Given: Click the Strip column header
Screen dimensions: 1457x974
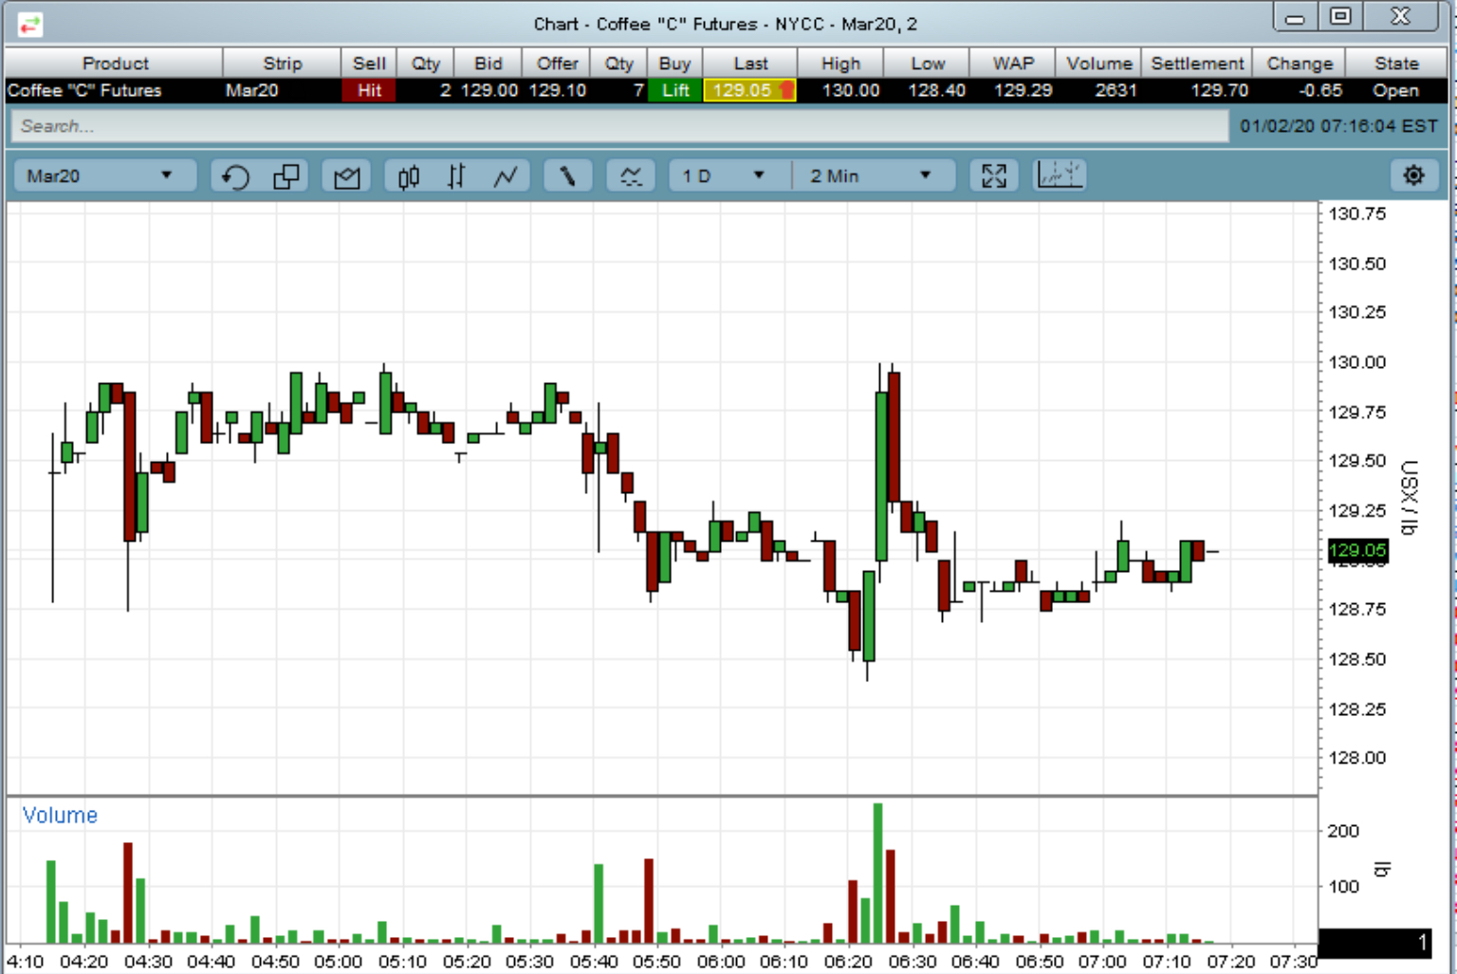Looking at the screenshot, I should tap(282, 64).
